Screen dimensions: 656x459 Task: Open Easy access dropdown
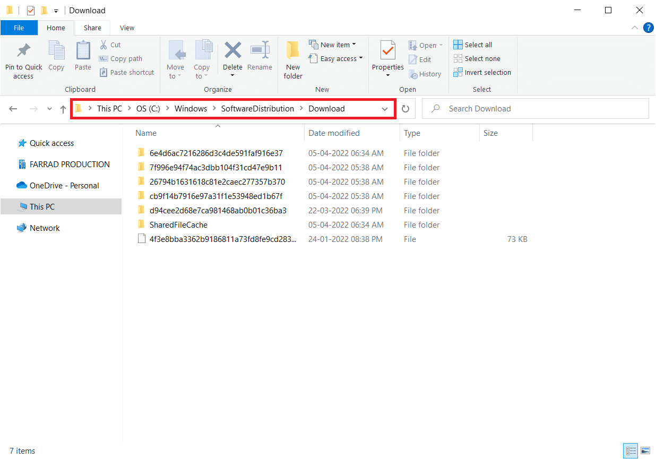pos(336,58)
